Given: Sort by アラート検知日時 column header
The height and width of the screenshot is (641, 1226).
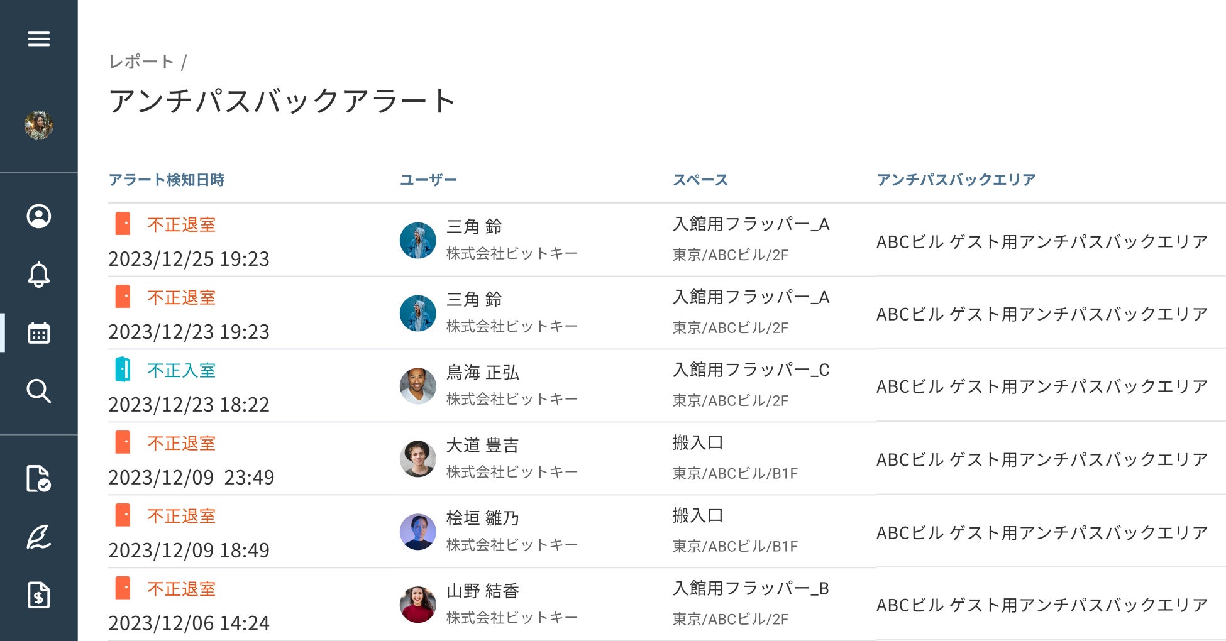Looking at the screenshot, I should (167, 180).
